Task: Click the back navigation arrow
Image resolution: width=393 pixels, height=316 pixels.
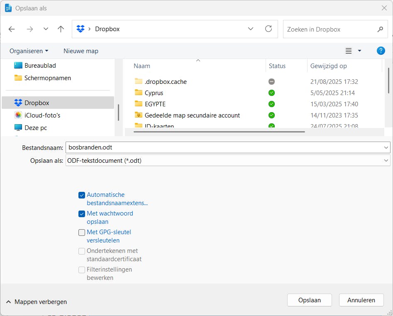Action: coord(12,29)
